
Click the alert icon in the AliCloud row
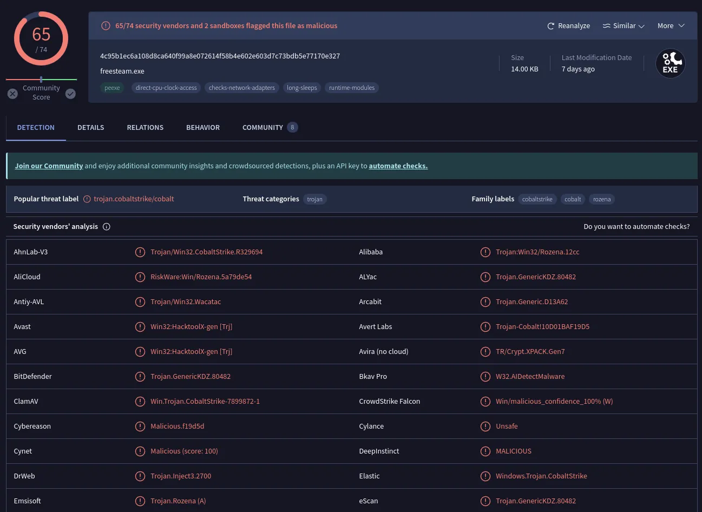(140, 277)
